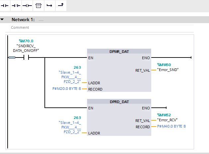The width and height of the screenshot is (209, 154).
Task: Select the Network 1 title bar
Action: pos(100,20)
